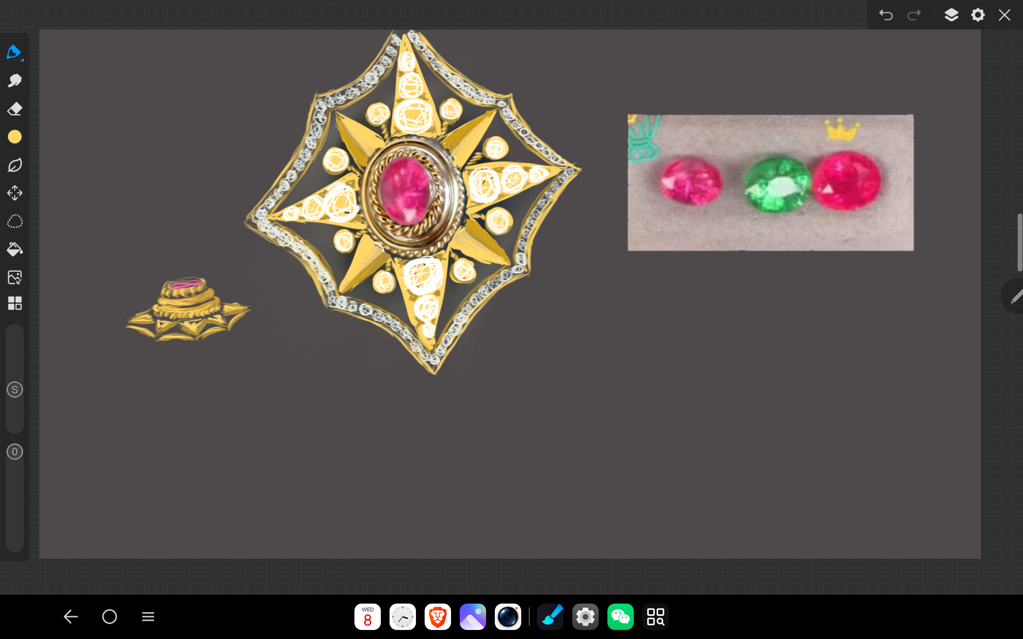Viewport: 1023px width, 639px height.
Task: Open the layers panel
Action: pos(951,15)
